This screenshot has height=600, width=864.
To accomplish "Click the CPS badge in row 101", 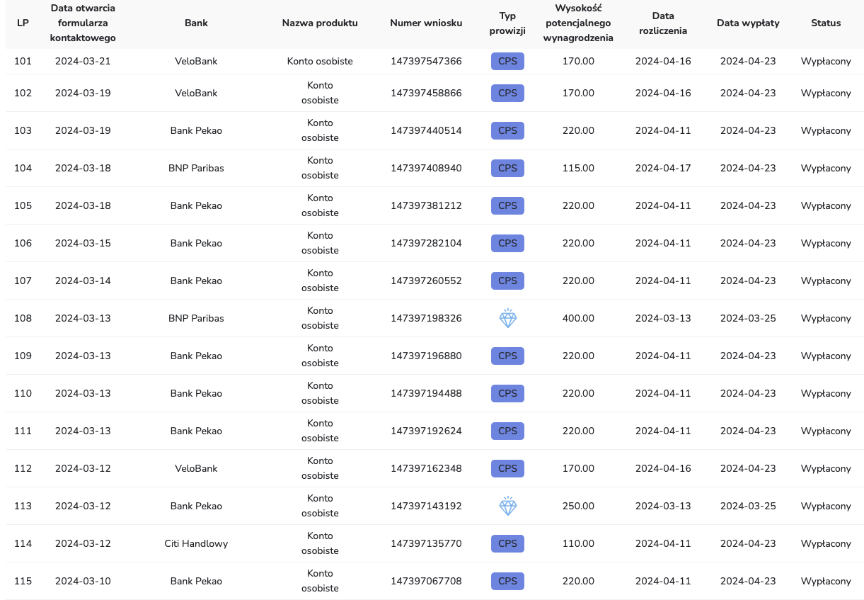I will [x=507, y=62].
